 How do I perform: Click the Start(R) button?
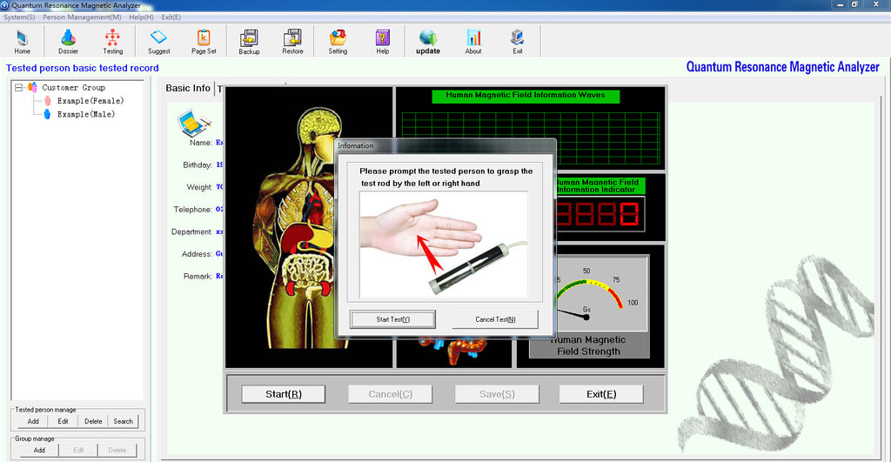click(x=283, y=394)
